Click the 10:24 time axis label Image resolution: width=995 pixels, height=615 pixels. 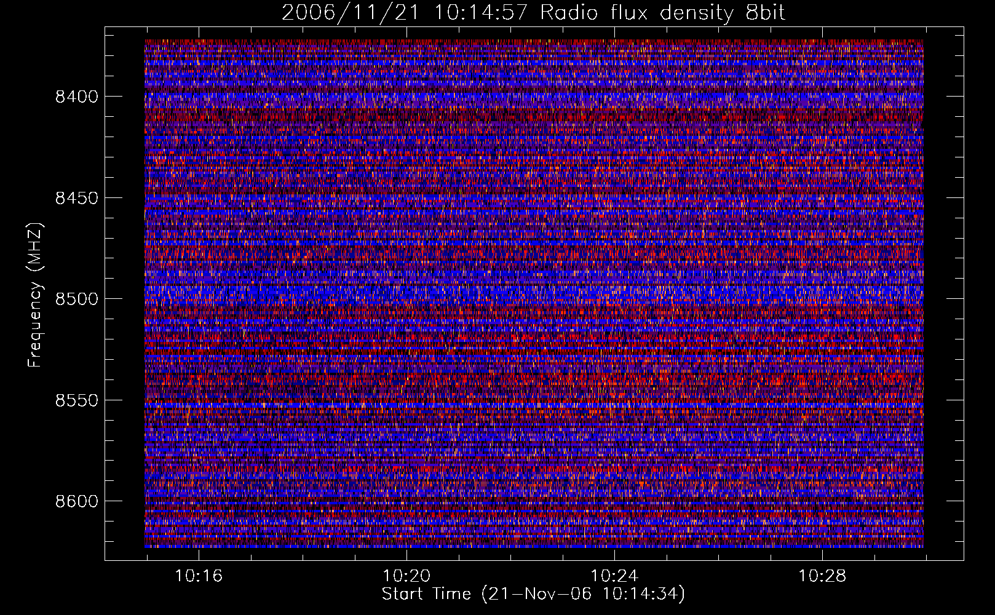tap(614, 576)
